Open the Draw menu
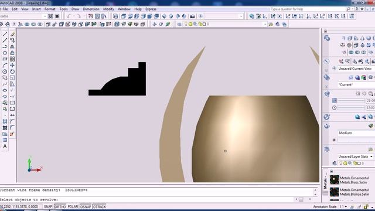The height and width of the screenshot is (211, 375). coord(75,9)
